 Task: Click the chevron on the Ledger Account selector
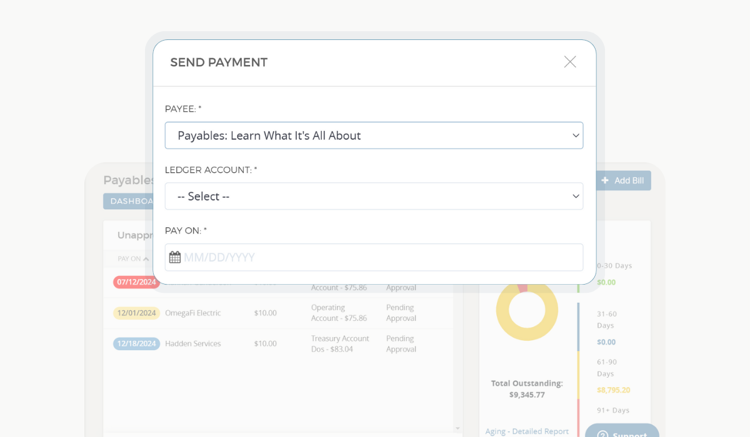[x=576, y=196]
